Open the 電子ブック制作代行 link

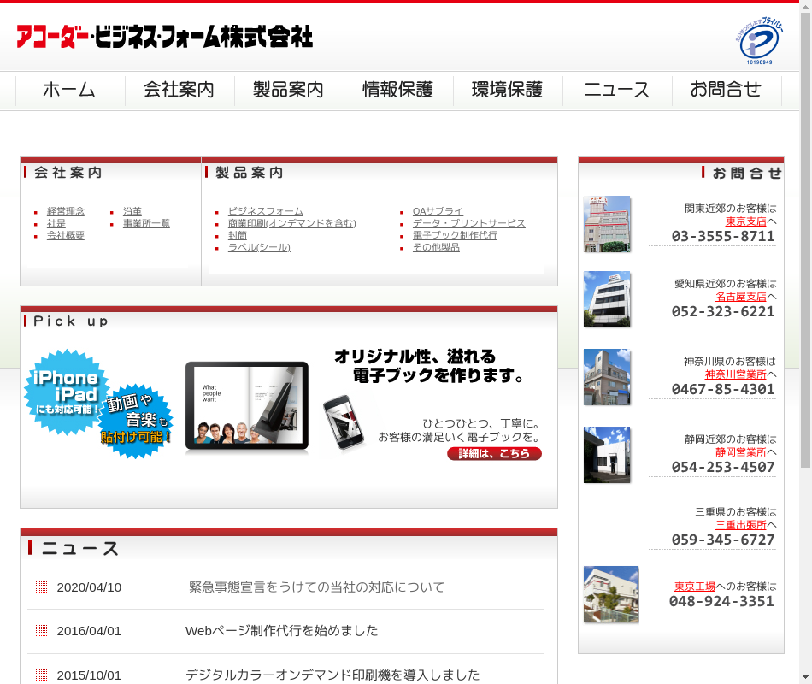pyautogui.click(x=455, y=235)
